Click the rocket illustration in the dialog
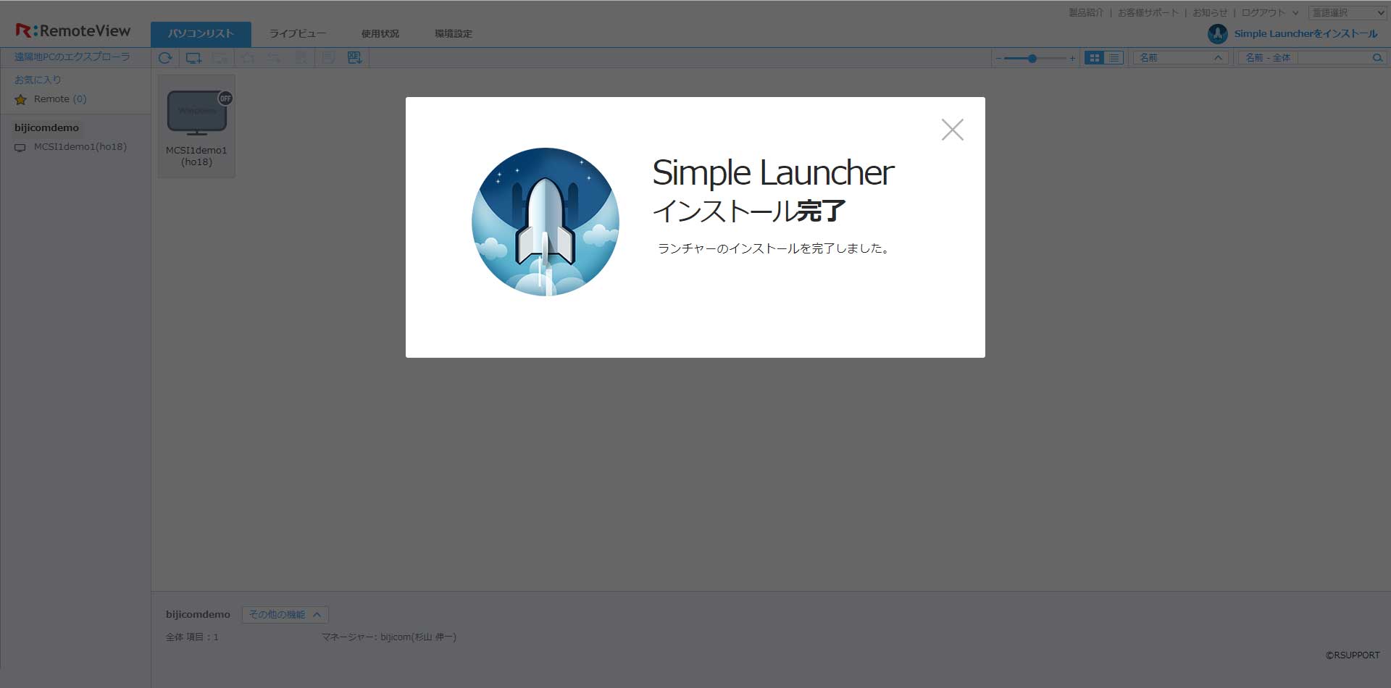The height and width of the screenshot is (688, 1391). point(546,222)
